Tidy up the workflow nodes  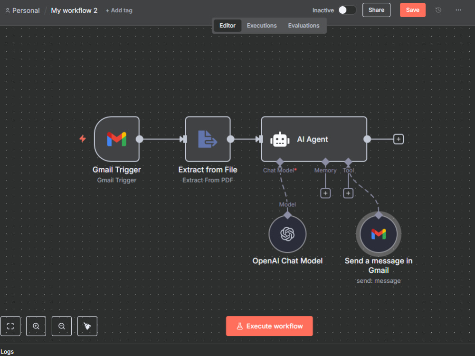87,326
